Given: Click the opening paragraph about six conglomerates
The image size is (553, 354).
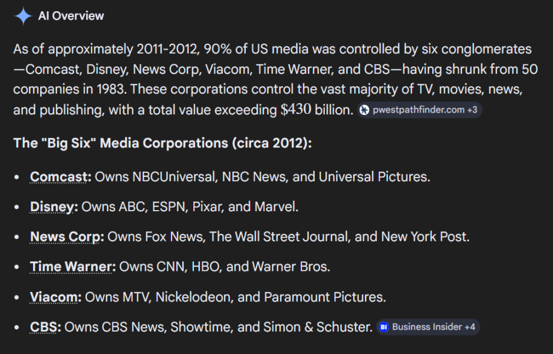Looking at the screenshot, I should point(275,80).
